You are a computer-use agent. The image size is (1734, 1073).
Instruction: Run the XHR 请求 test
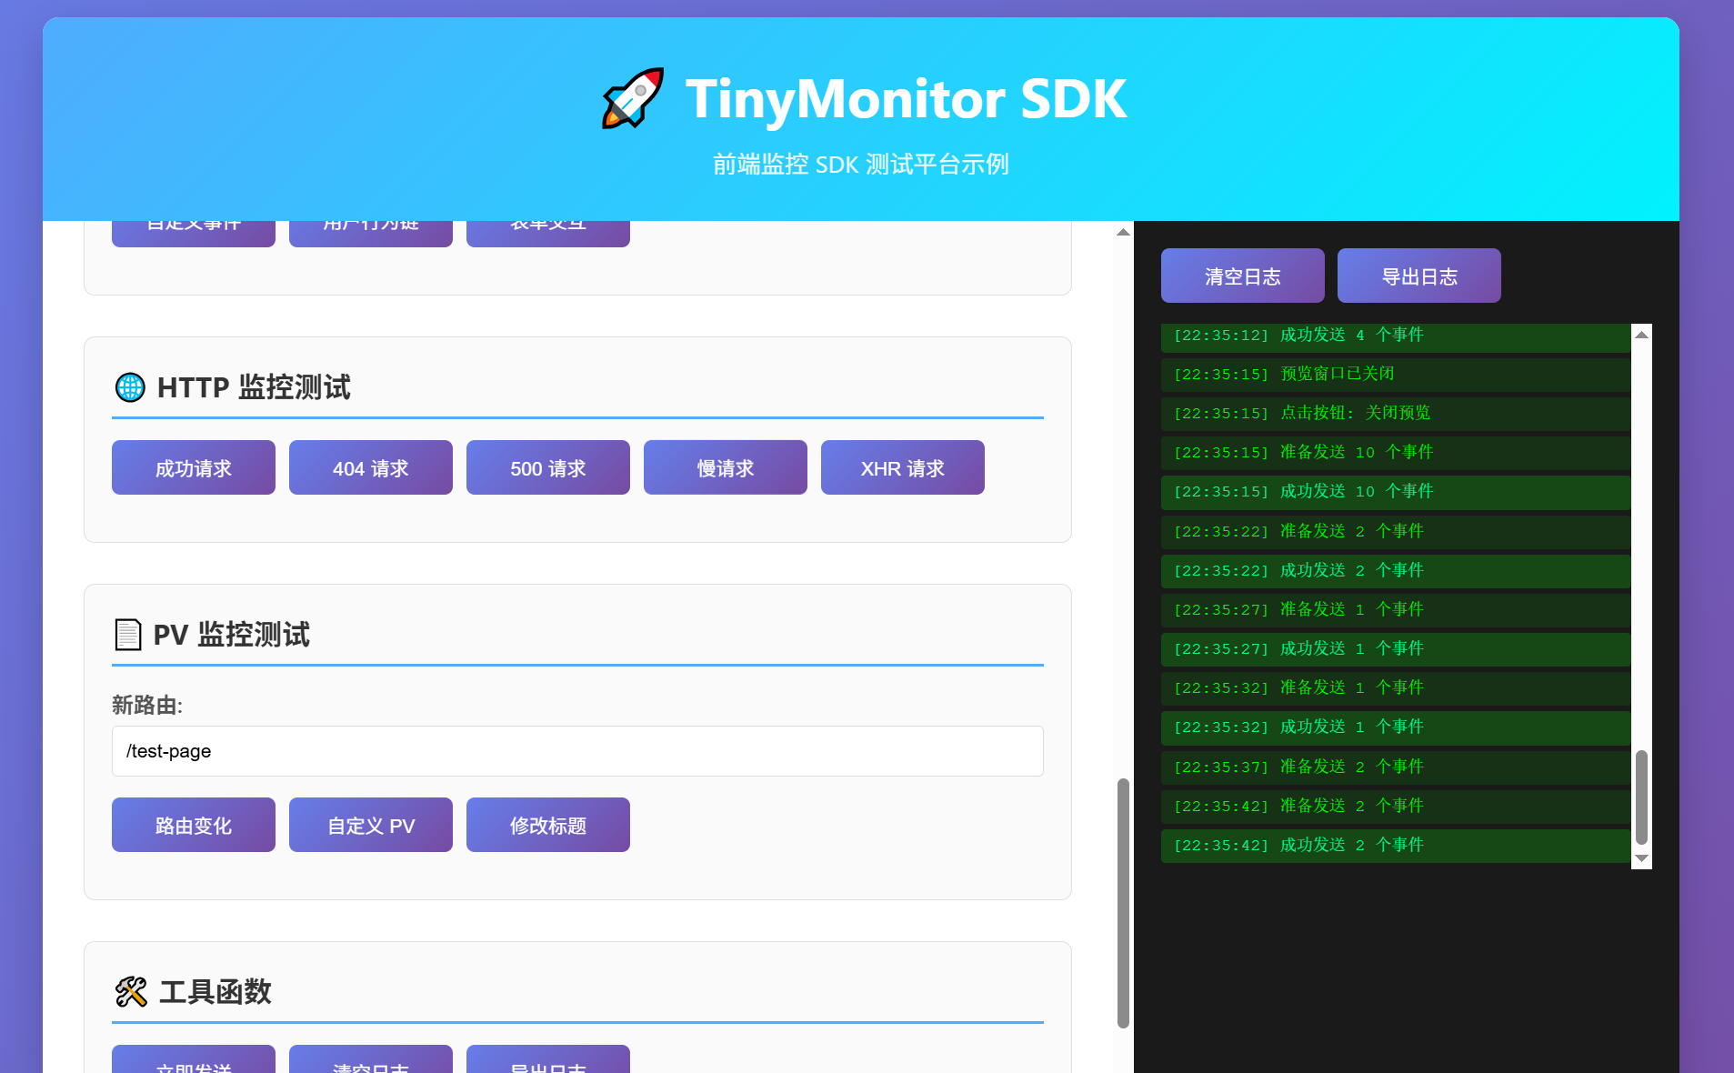[x=903, y=467]
